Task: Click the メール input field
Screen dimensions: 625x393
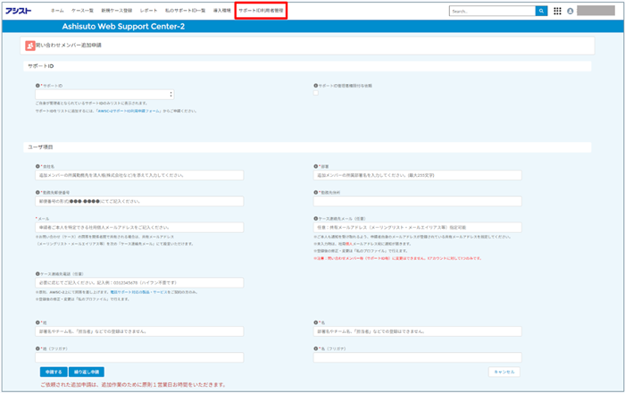Action: 139,227
